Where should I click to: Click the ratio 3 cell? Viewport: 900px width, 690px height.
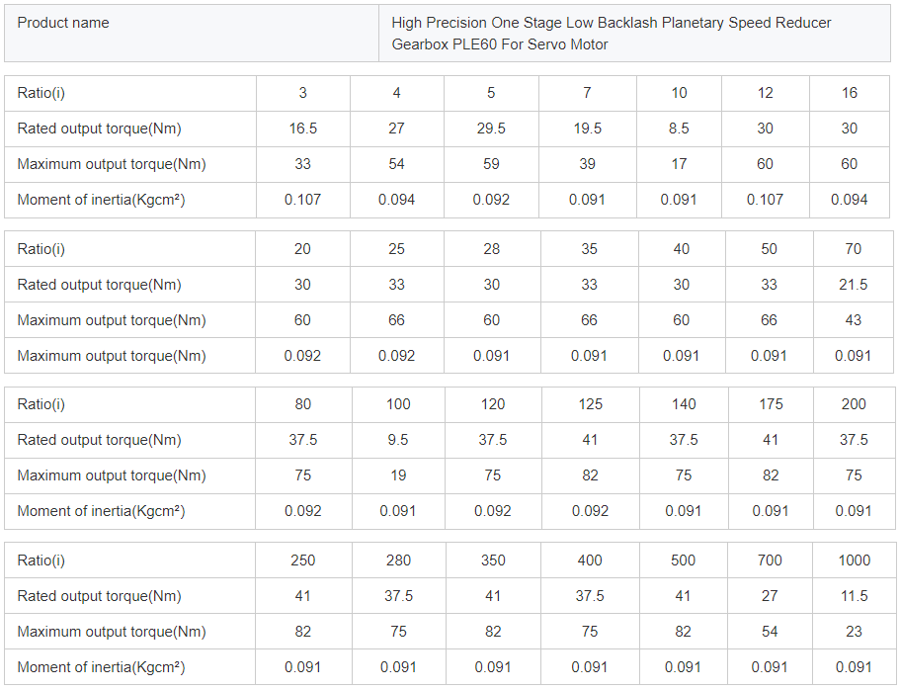(302, 93)
